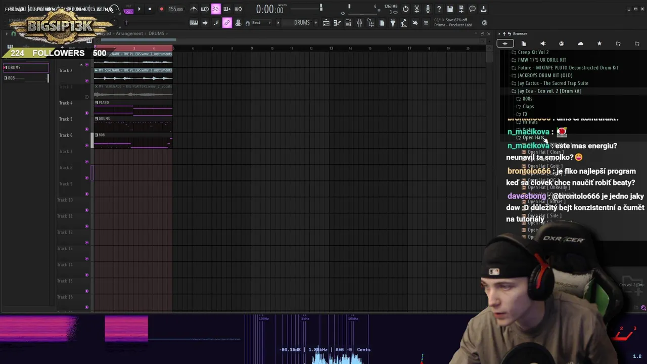Viewport: 647px width, 364px height.
Task: Click the 0:00:00 time display
Action: pyautogui.click(x=269, y=9)
